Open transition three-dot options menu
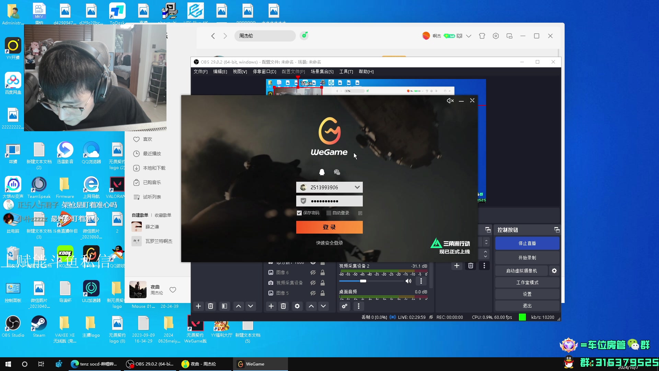This screenshot has height=371, width=659. (x=484, y=266)
